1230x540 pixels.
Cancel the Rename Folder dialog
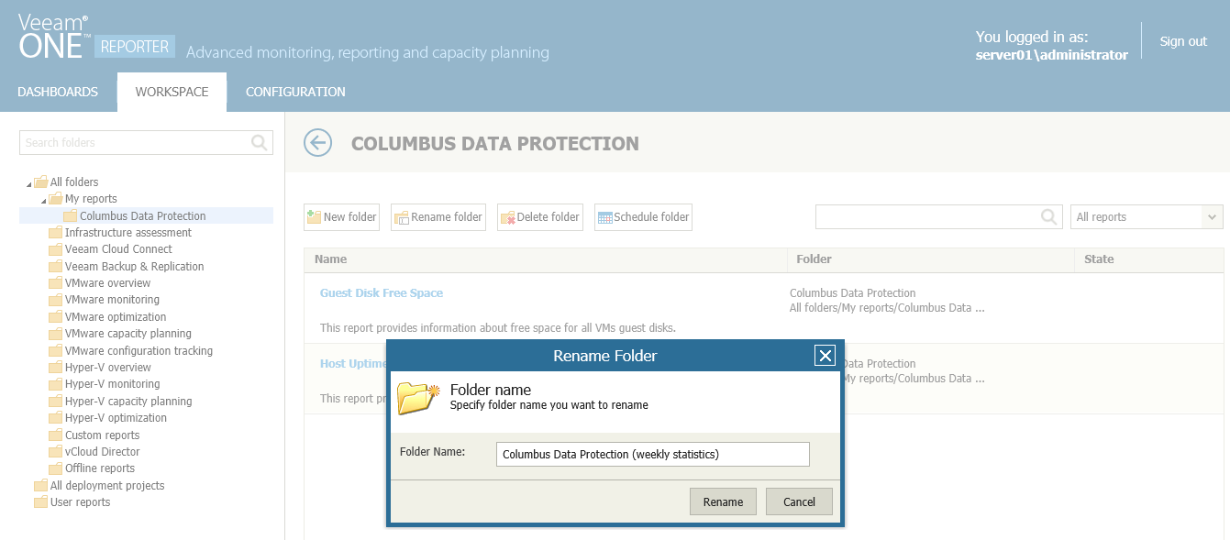pyautogui.click(x=799, y=501)
